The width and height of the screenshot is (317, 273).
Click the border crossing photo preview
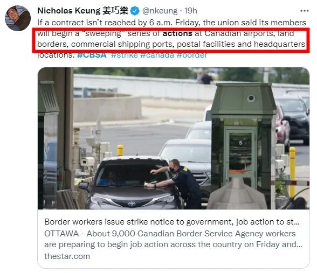tap(174, 138)
